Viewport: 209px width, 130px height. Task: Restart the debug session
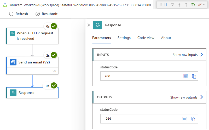point(193,5)
